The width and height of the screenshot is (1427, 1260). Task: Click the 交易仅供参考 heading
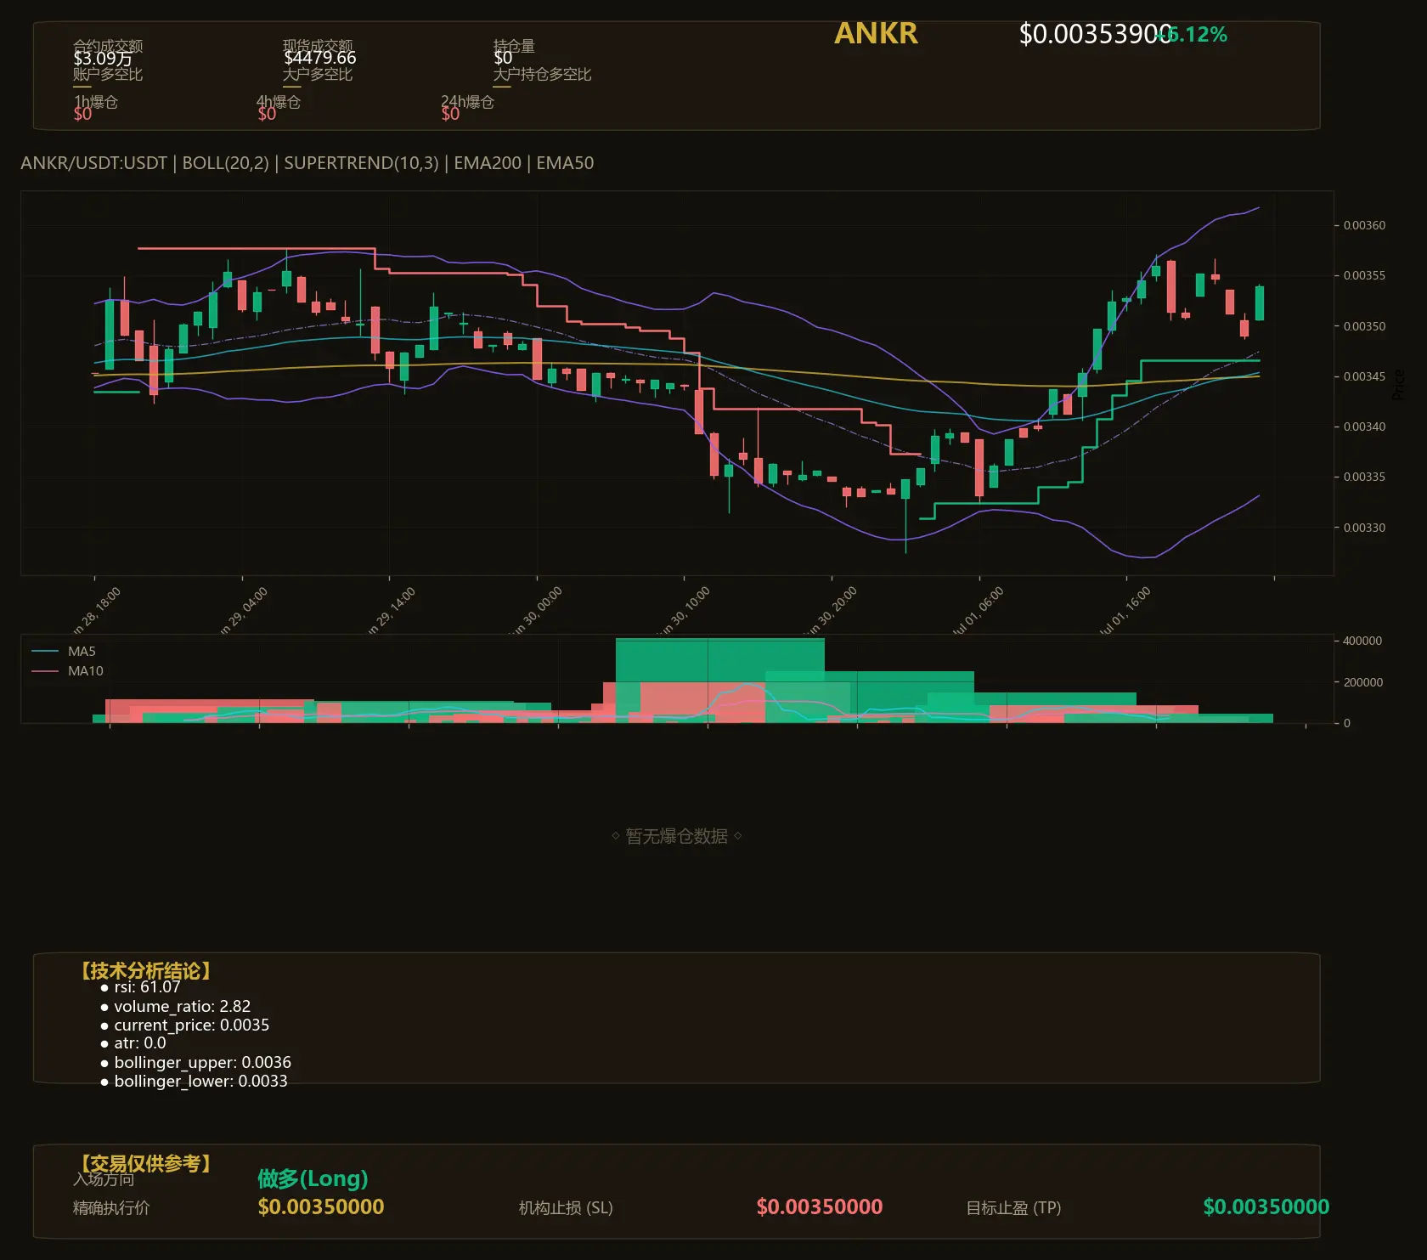click(145, 1162)
